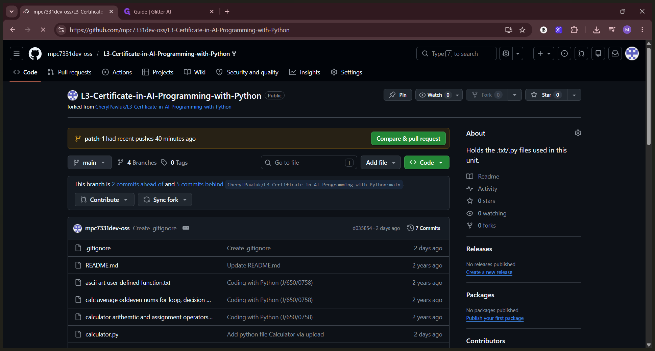The height and width of the screenshot is (351, 655).
Task: Click the Go to file search box
Action: point(309,162)
